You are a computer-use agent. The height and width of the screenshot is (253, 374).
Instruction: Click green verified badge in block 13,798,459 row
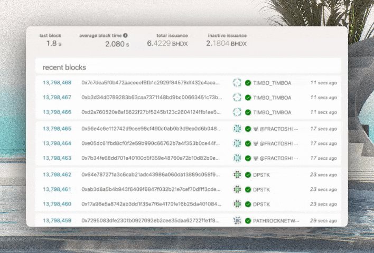click(248, 221)
